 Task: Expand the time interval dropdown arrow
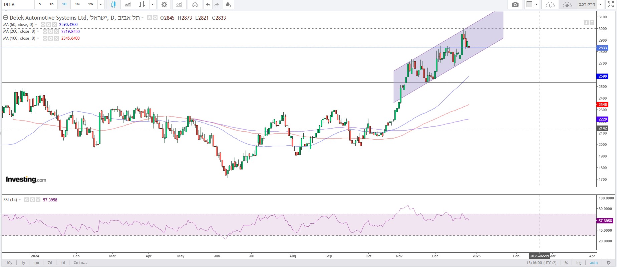[101, 4]
